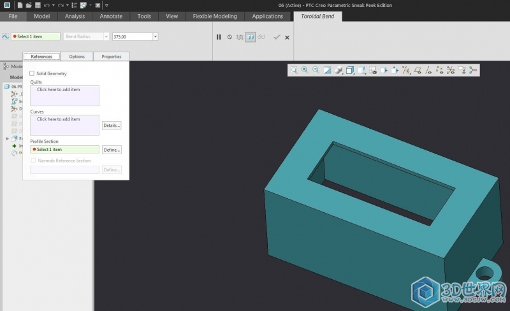Open the Saved Orientations cube icon

click(x=350, y=70)
